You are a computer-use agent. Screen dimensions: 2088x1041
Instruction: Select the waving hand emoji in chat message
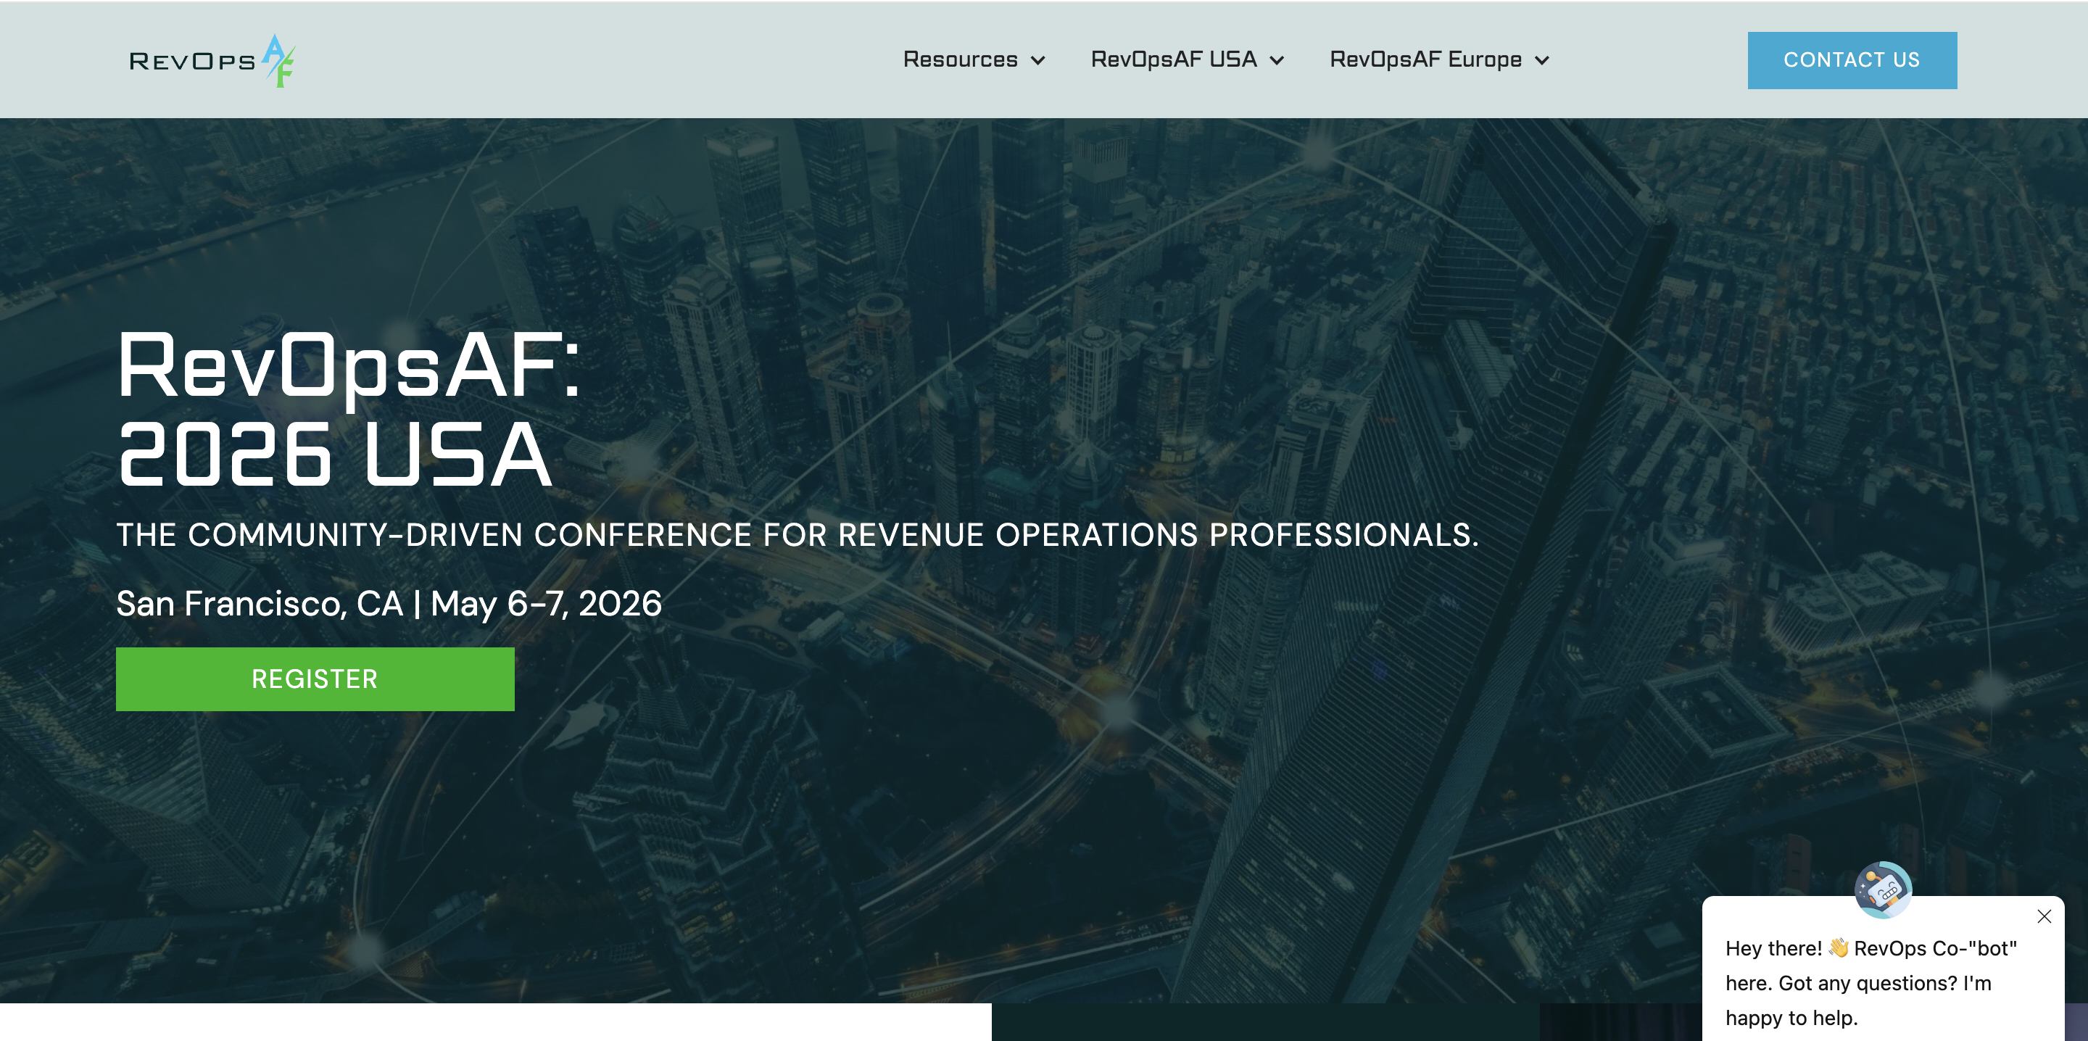tap(1839, 947)
